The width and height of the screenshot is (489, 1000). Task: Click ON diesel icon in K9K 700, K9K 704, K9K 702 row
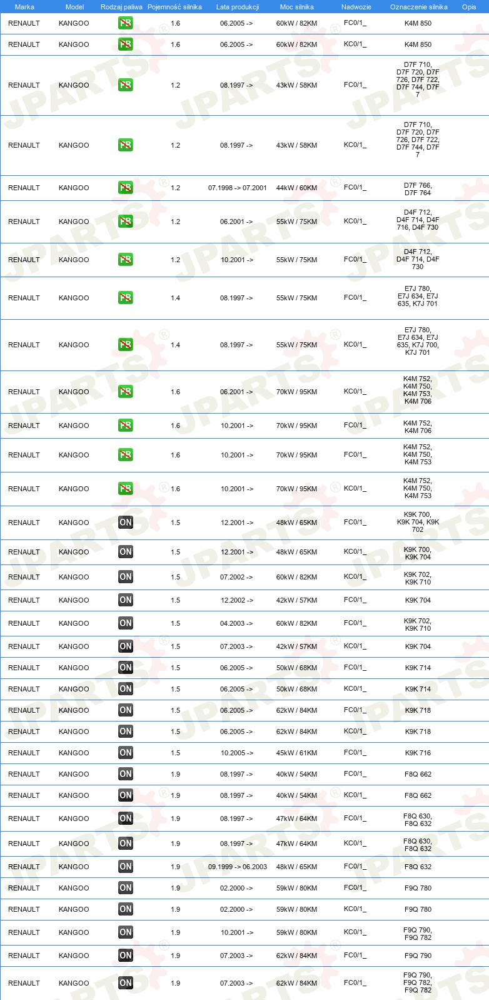coord(126,523)
